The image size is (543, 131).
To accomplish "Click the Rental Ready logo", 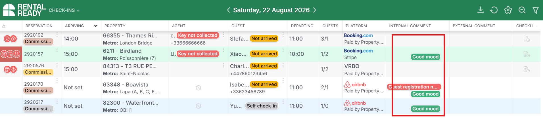I will [x=24, y=10].
